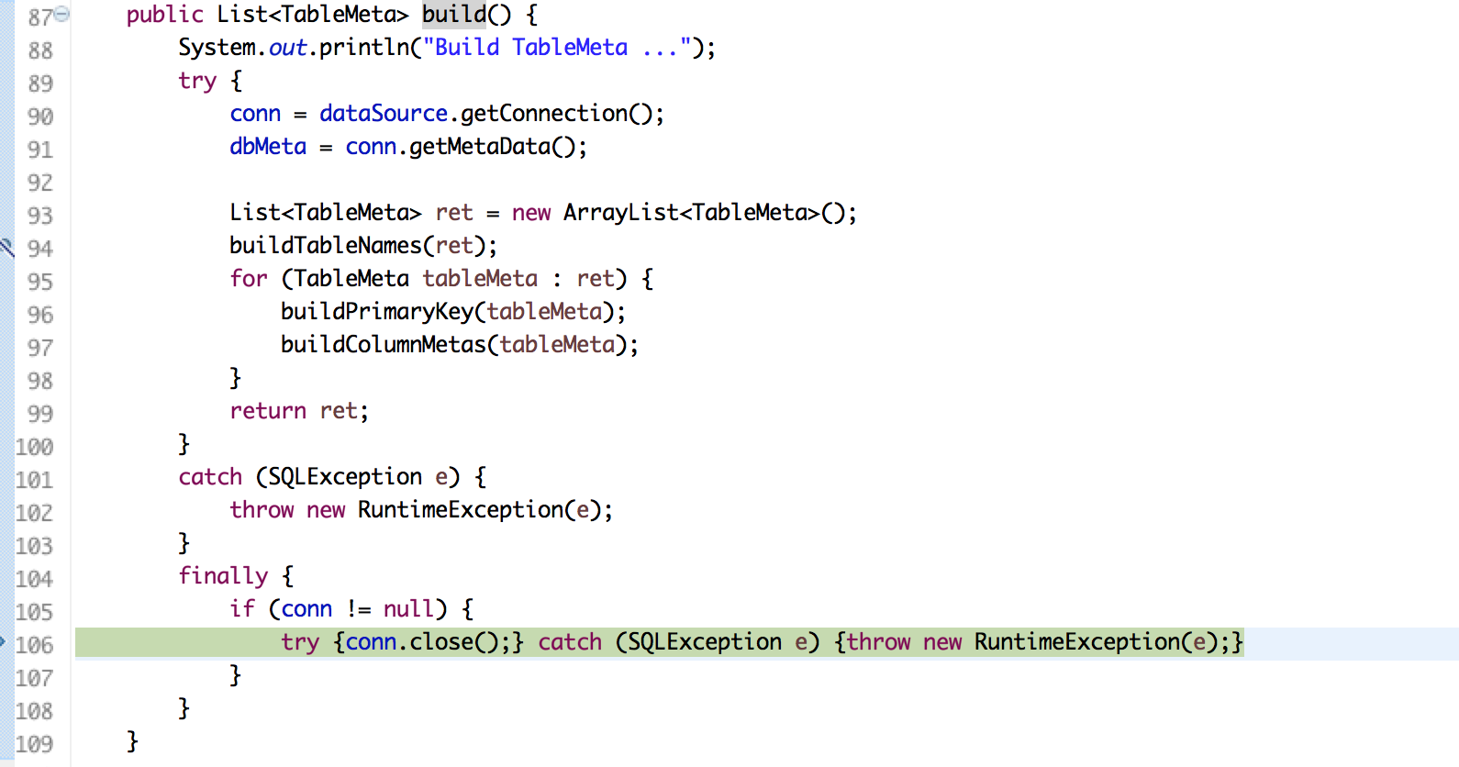Click the catch keyword on line 101
The height and width of the screenshot is (767, 1459).
tap(210, 477)
